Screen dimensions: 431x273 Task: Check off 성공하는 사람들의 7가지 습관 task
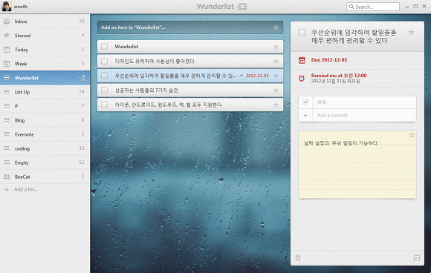pyautogui.click(x=105, y=91)
